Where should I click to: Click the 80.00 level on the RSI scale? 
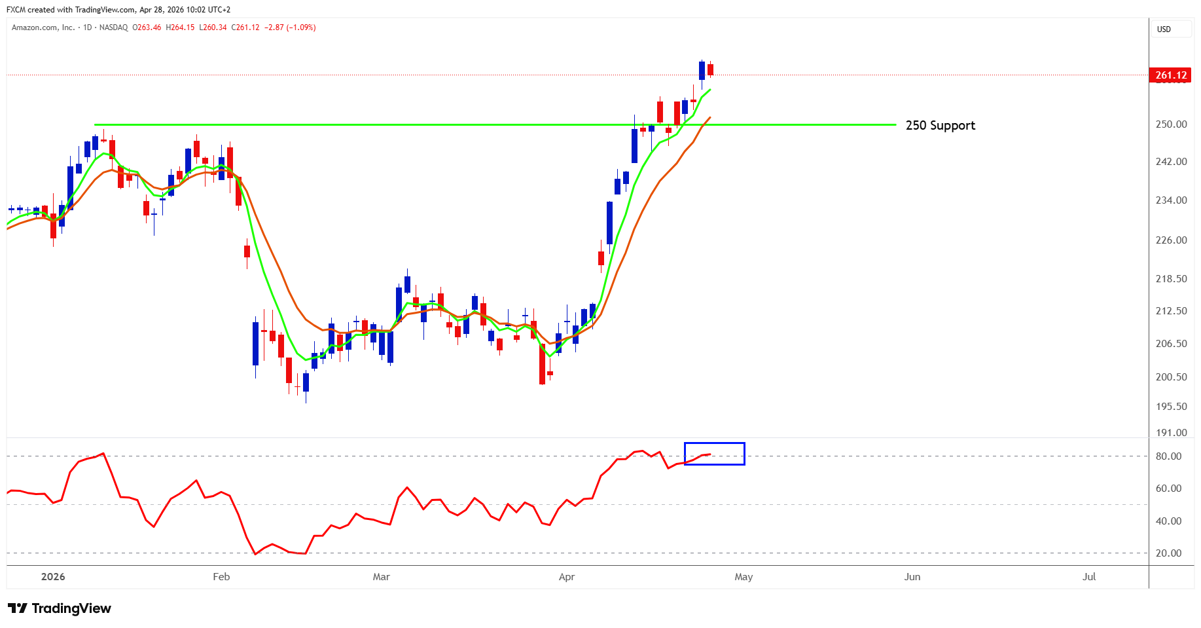tap(1168, 456)
